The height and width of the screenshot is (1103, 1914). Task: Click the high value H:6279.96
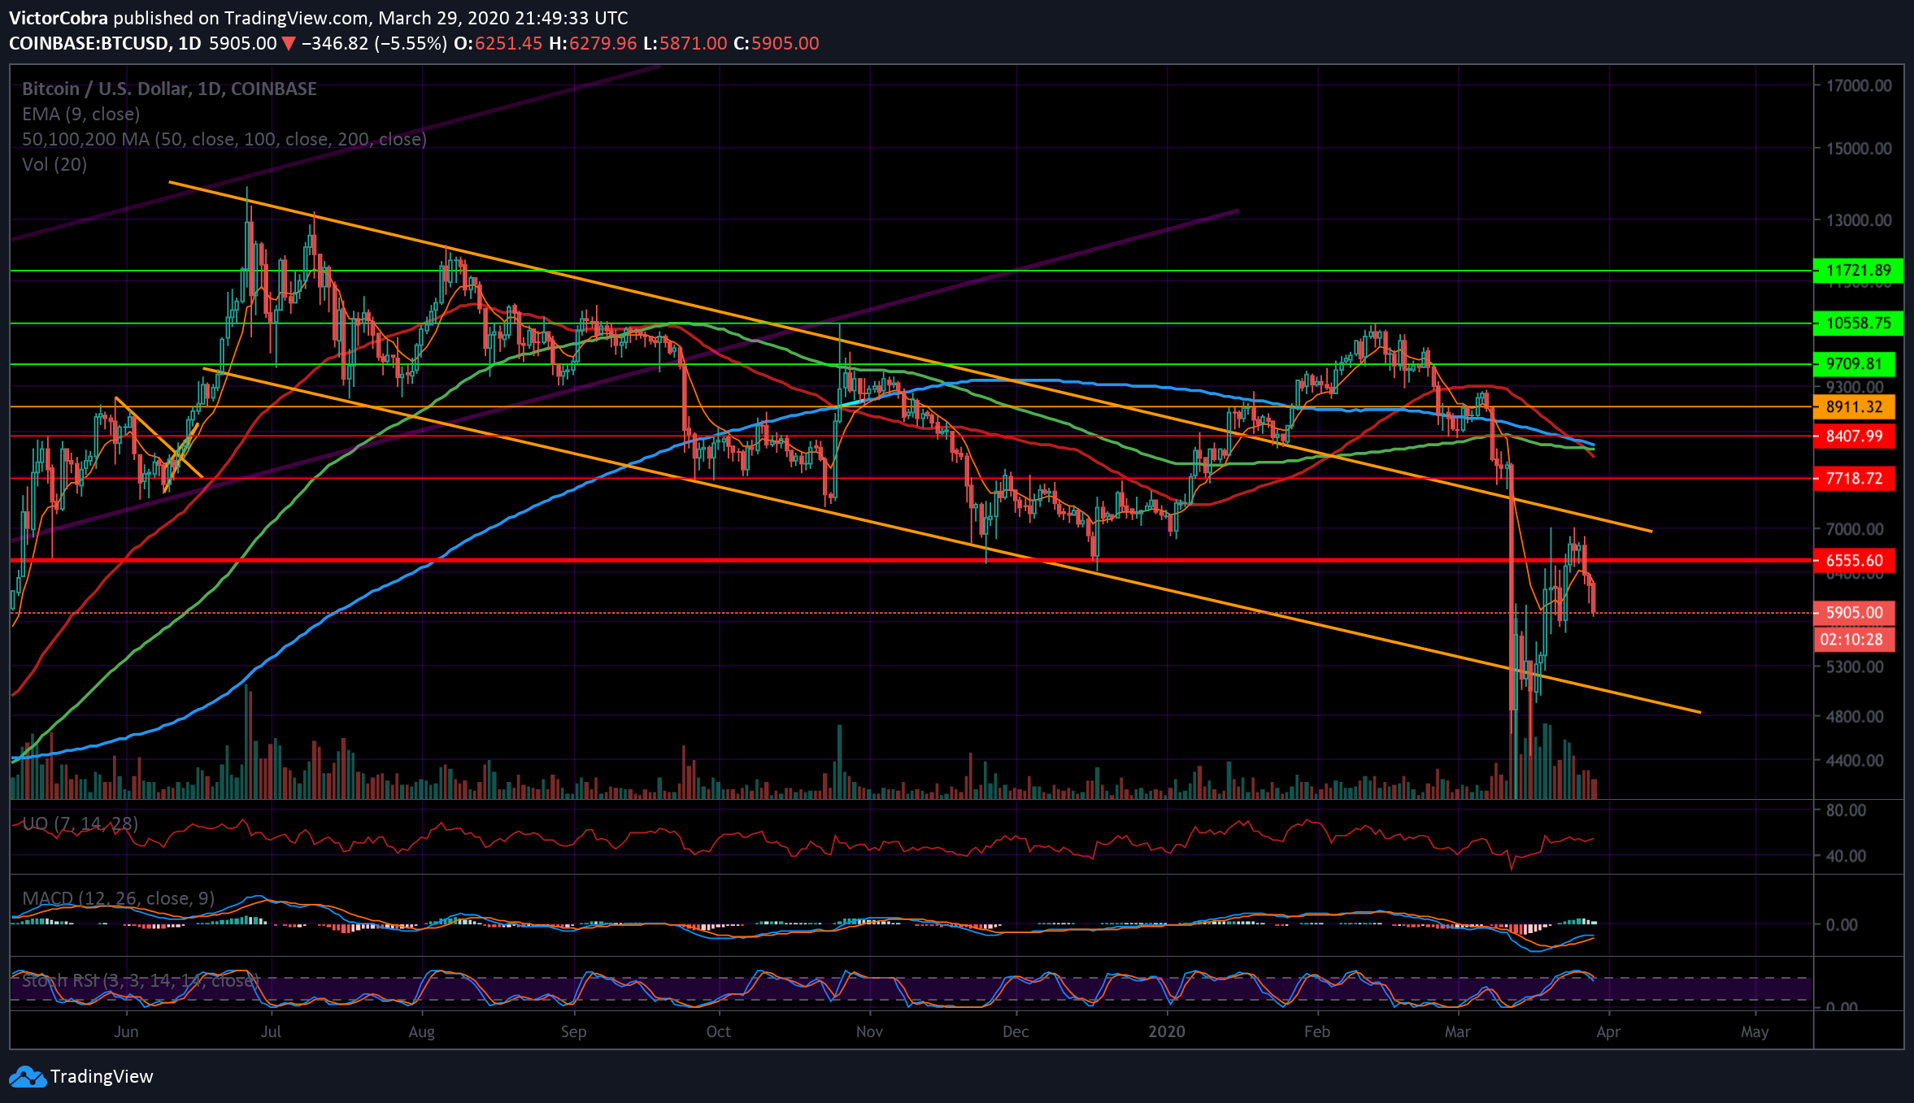(593, 44)
